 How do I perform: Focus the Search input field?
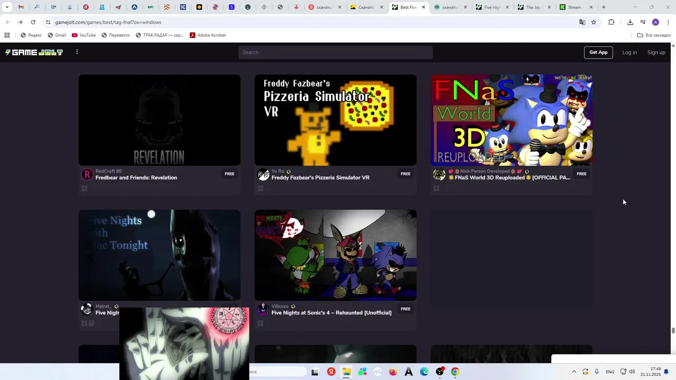point(335,52)
